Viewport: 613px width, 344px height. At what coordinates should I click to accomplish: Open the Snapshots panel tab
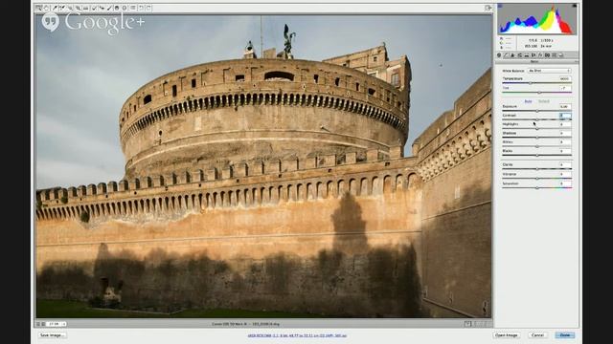click(x=561, y=55)
